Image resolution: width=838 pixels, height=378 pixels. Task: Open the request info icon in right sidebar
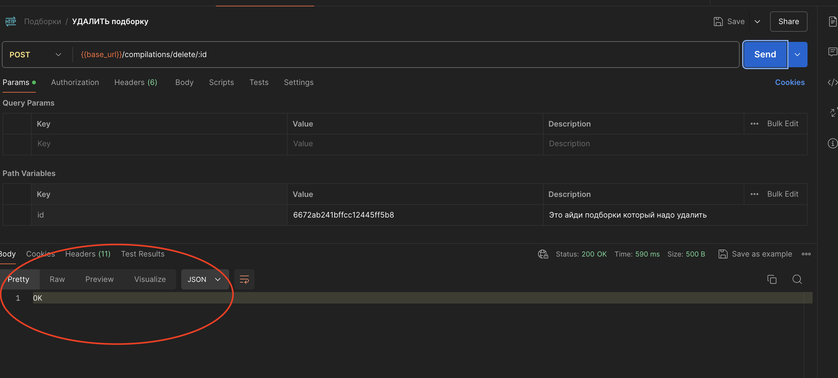832,143
